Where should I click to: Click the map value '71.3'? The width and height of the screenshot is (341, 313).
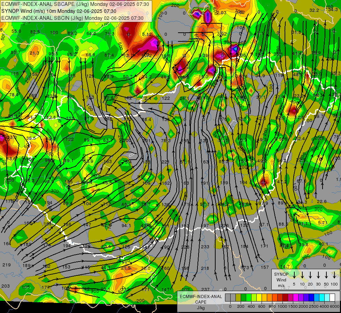click(110, 34)
